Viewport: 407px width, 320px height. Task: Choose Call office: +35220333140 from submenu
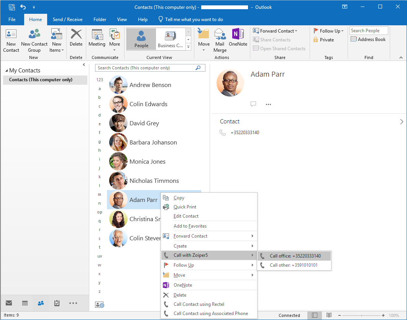(x=294, y=256)
